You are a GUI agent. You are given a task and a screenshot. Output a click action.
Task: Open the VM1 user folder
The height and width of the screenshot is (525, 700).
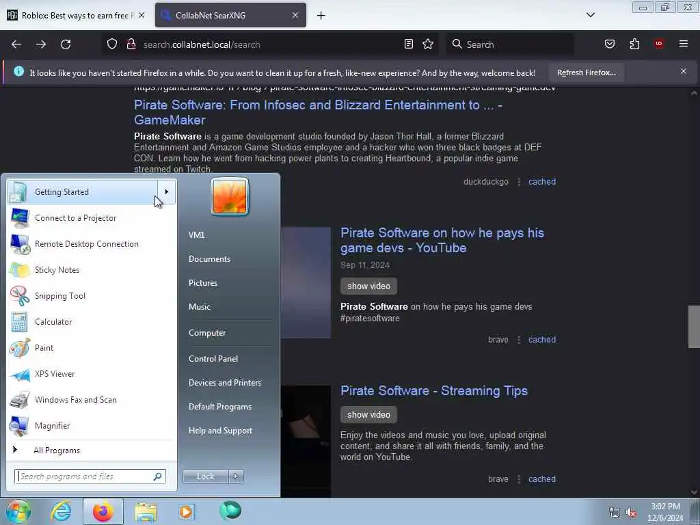(196, 235)
